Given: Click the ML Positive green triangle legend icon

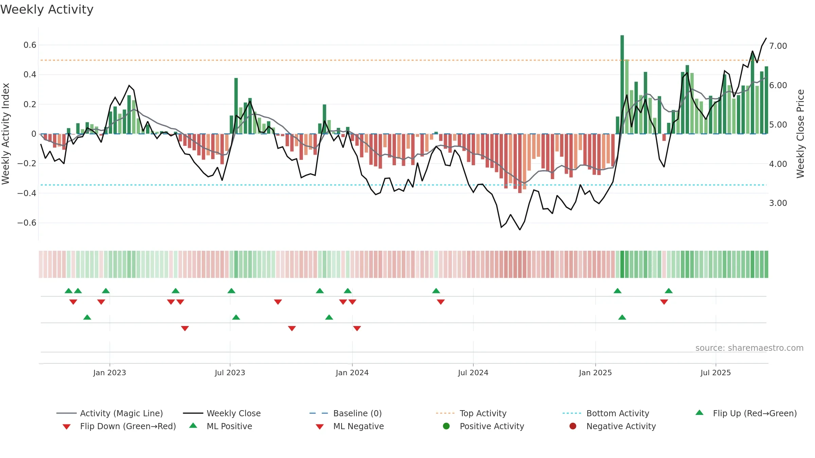Looking at the screenshot, I should (x=193, y=425).
